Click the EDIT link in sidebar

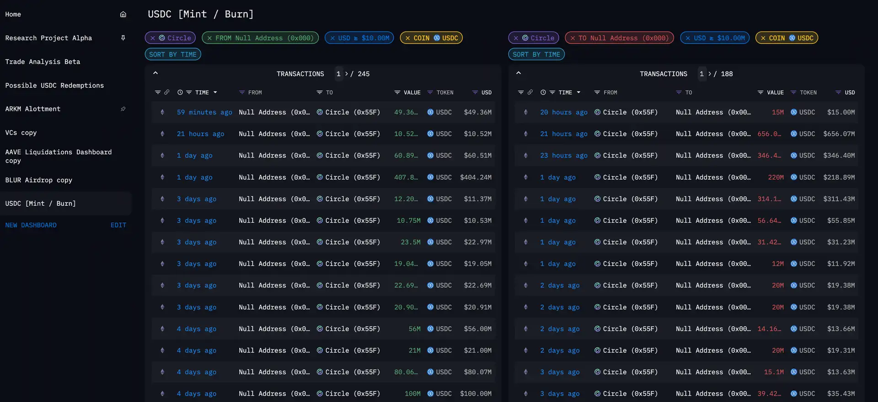click(x=118, y=225)
